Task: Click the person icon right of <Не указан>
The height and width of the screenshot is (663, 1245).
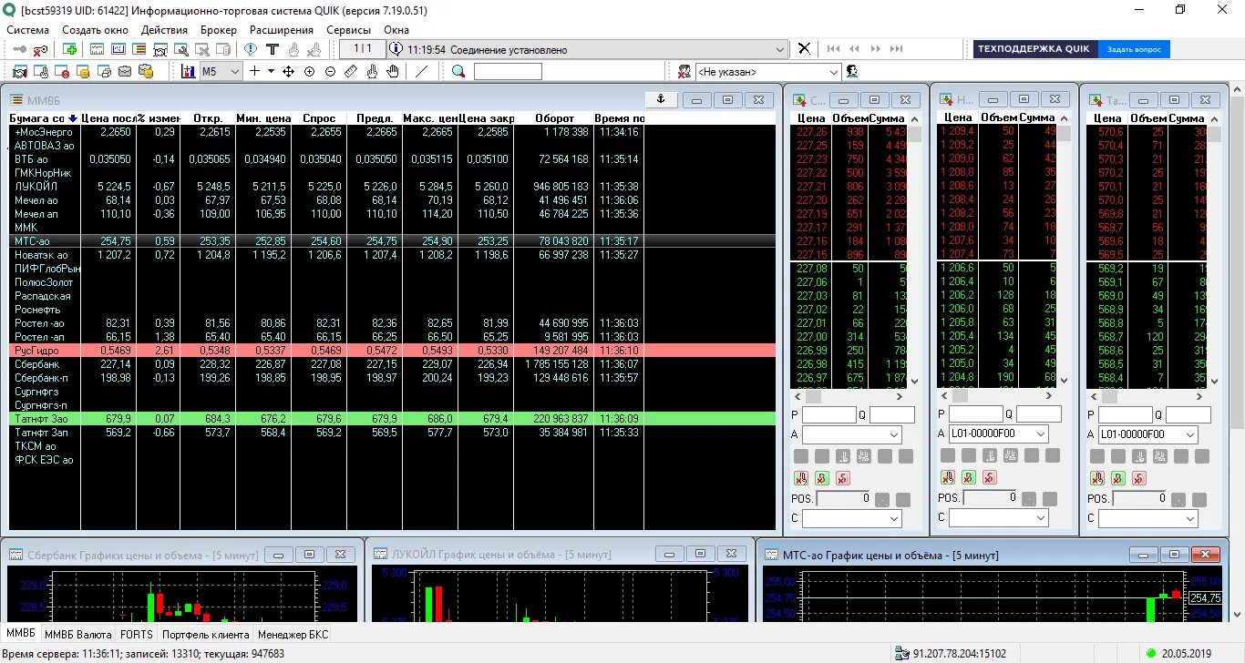Action: (852, 71)
